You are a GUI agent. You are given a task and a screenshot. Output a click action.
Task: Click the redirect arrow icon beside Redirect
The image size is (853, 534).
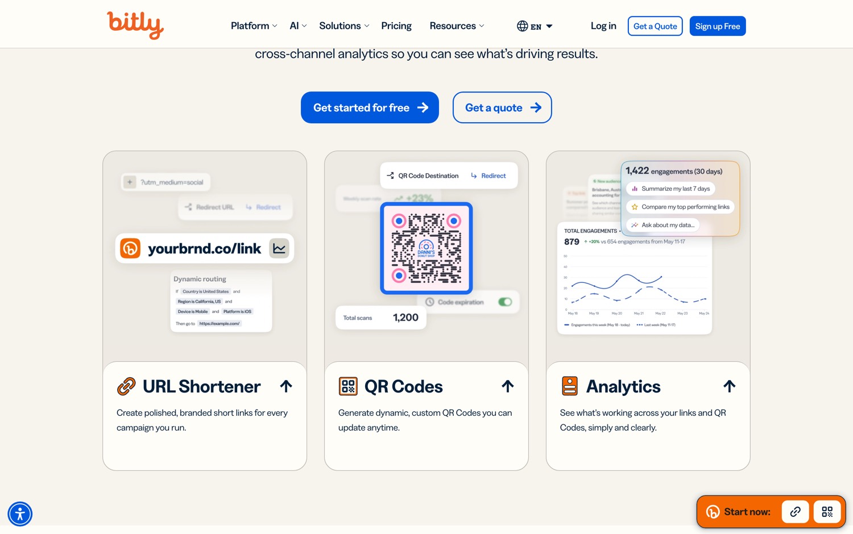(x=474, y=176)
